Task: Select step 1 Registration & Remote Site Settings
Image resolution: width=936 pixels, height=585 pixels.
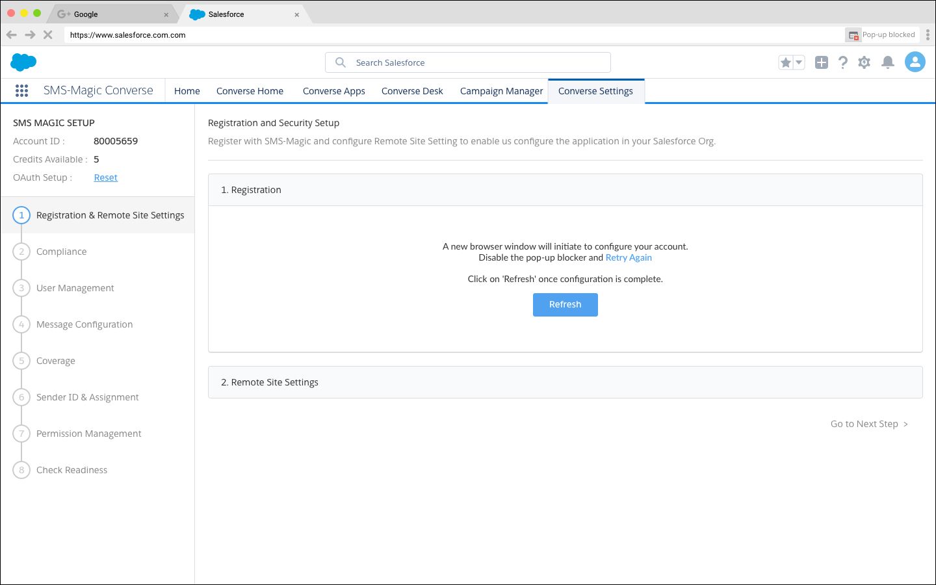Action: 97,215
